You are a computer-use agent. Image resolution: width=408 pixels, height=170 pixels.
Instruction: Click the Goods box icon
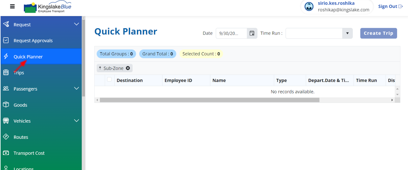click(x=6, y=105)
